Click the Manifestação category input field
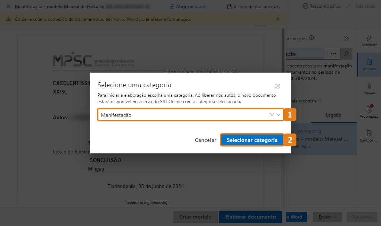381x226 pixels. [182, 115]
